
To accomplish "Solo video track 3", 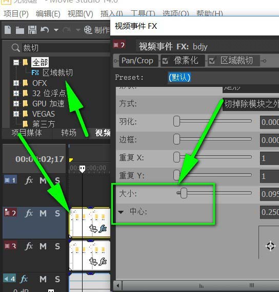I will 57,246.
